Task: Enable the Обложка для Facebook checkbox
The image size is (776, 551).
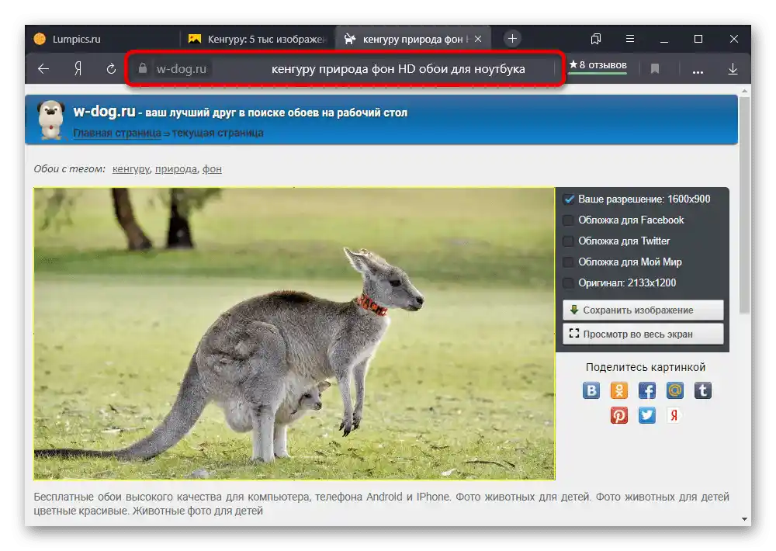Action: coord(568,220)
